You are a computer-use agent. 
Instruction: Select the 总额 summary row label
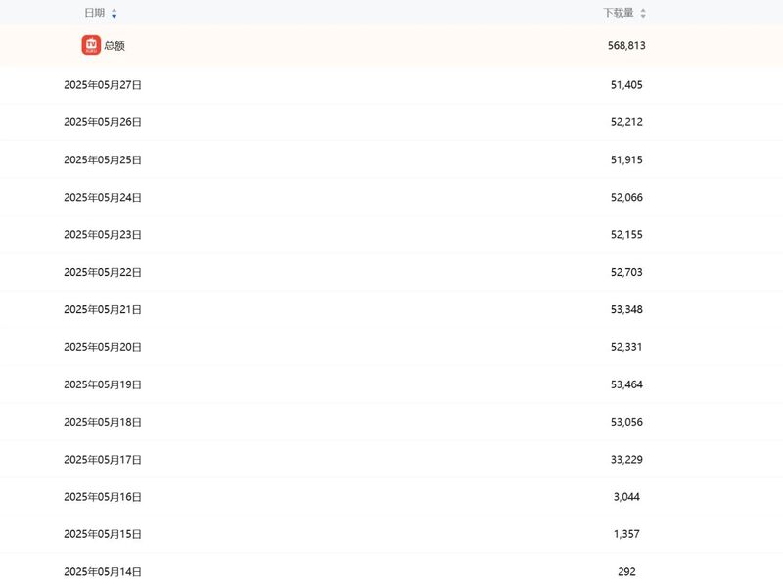[115, 46]
